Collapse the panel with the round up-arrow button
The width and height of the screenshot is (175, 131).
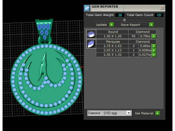124,20
